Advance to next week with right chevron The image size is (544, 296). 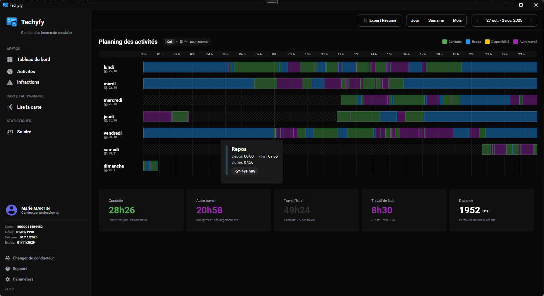[x=531, y=20]
